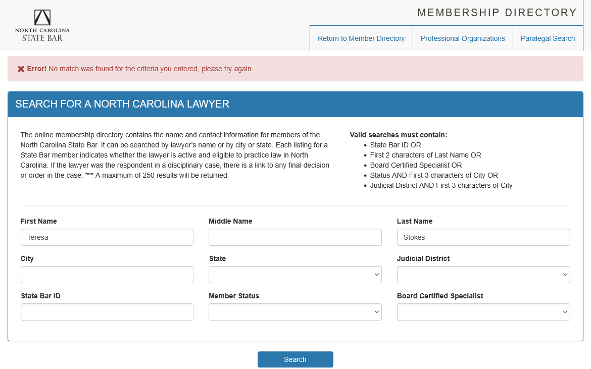The image size is (591, 369).
Task: Click the Valid searches must contain heading
Action: (398, 135)
